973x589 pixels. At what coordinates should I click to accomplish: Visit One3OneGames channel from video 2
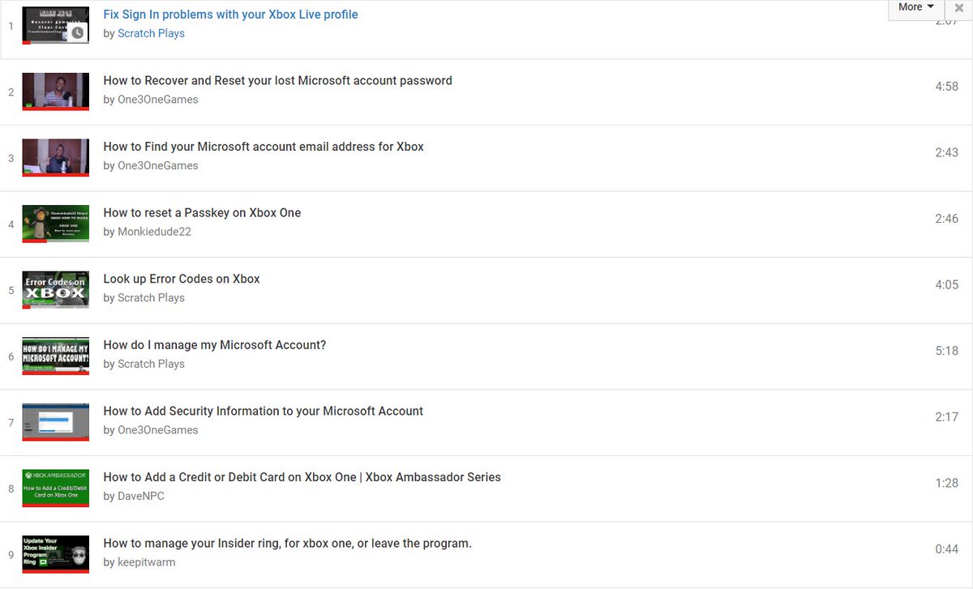(x=158, y=100)
